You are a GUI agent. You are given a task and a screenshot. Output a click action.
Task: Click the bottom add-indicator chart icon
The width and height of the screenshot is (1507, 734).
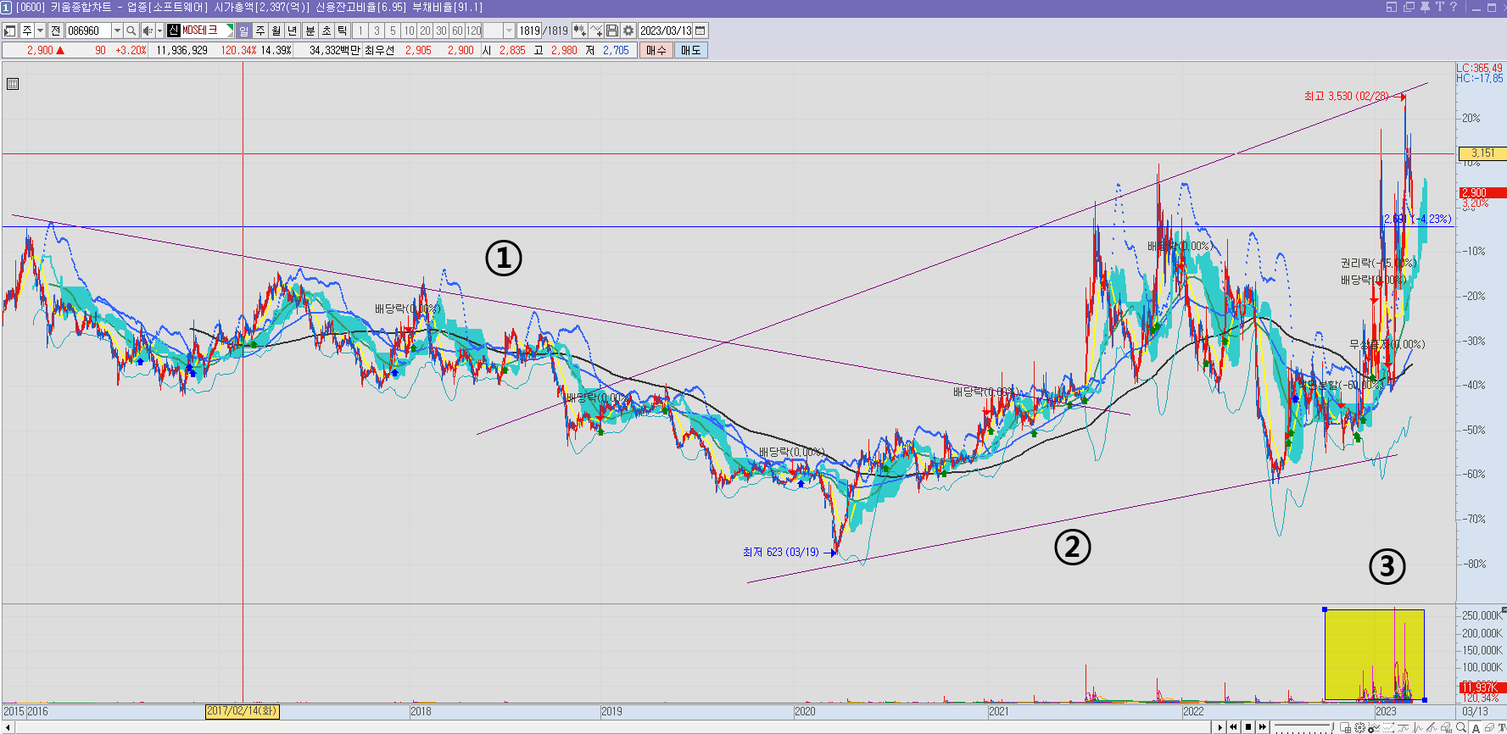[1374, 727]
